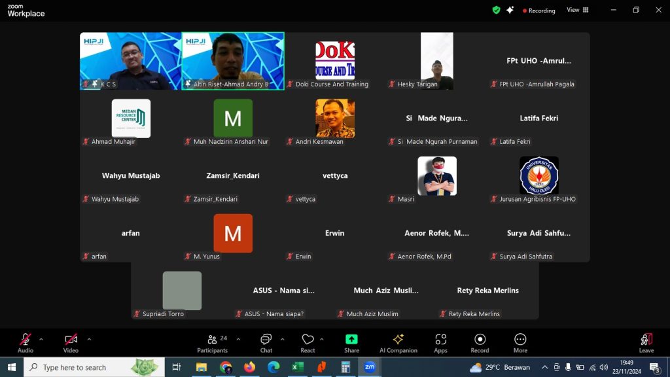Open Excel from the taskbar
The image size is (670, 377).
[298, 367]
